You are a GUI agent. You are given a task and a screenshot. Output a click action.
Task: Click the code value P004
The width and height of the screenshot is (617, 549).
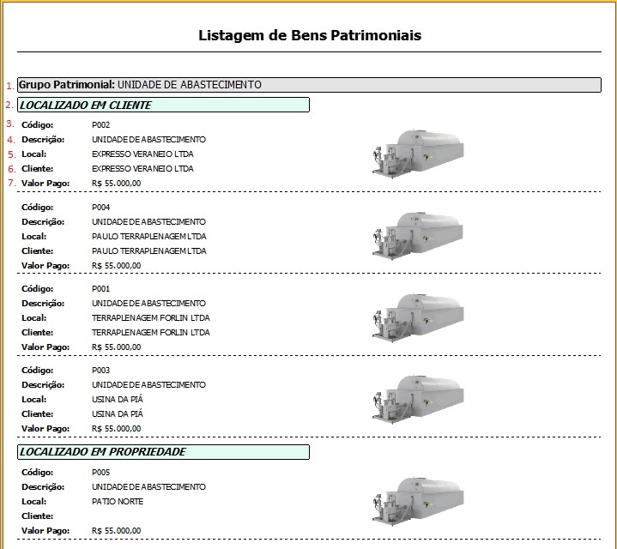click(100, 208)
